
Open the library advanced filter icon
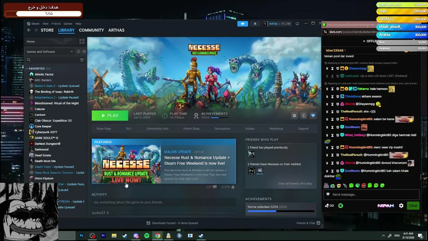pos(82,60)
